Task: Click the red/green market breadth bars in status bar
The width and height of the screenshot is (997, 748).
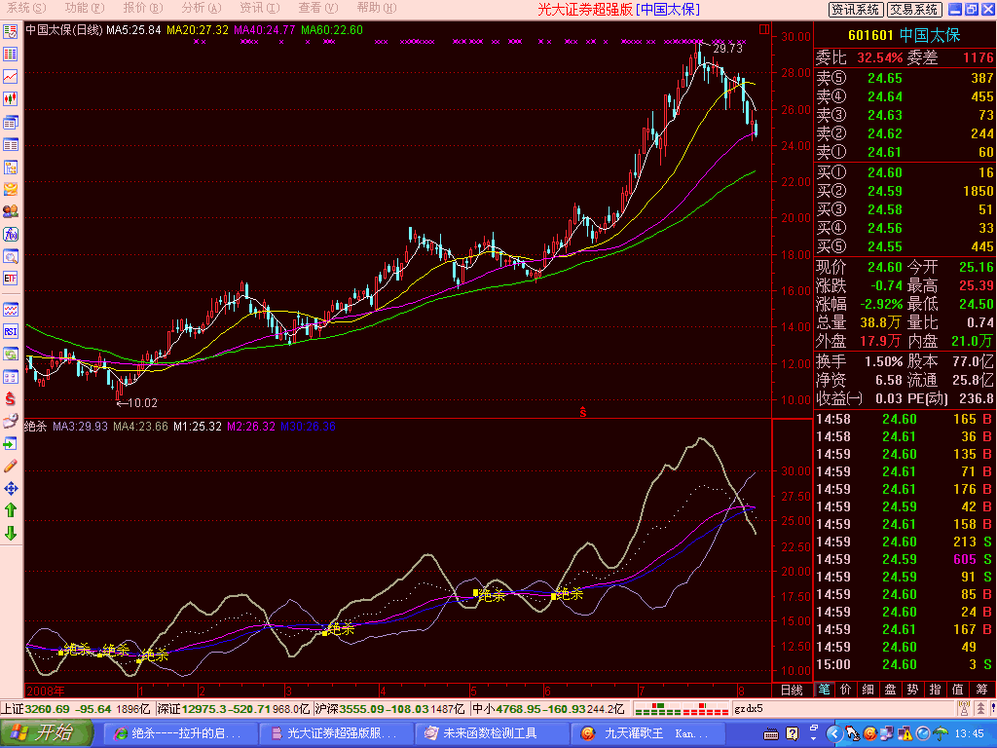Action: [x=681, y=709]
